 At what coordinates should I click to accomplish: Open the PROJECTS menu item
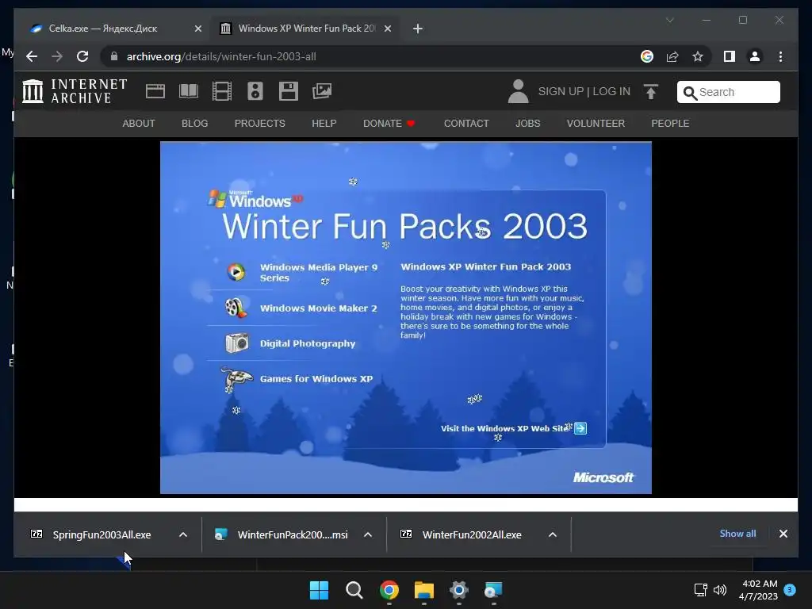pyautogui.click(x=259, y=123)
